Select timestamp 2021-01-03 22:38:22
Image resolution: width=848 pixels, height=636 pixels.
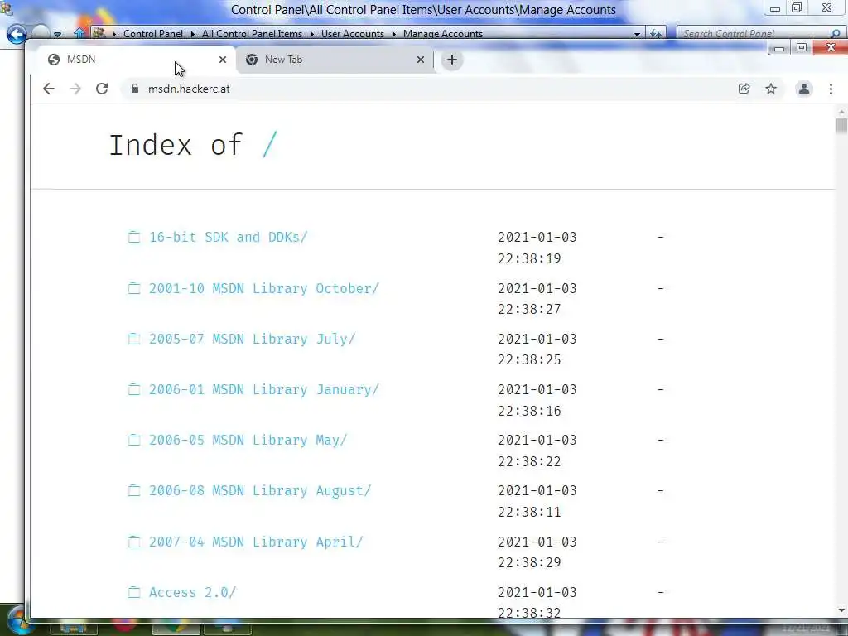point(537,450)
